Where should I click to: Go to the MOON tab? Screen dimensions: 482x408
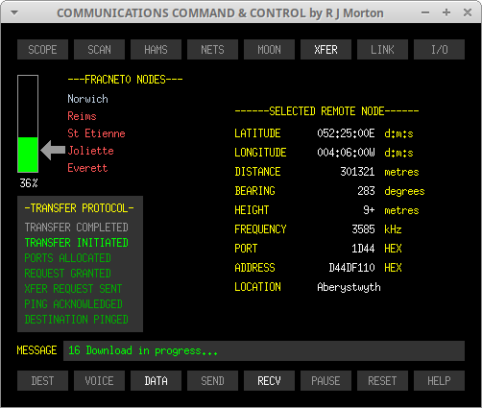pyautogui.click(x=269, y=50)
